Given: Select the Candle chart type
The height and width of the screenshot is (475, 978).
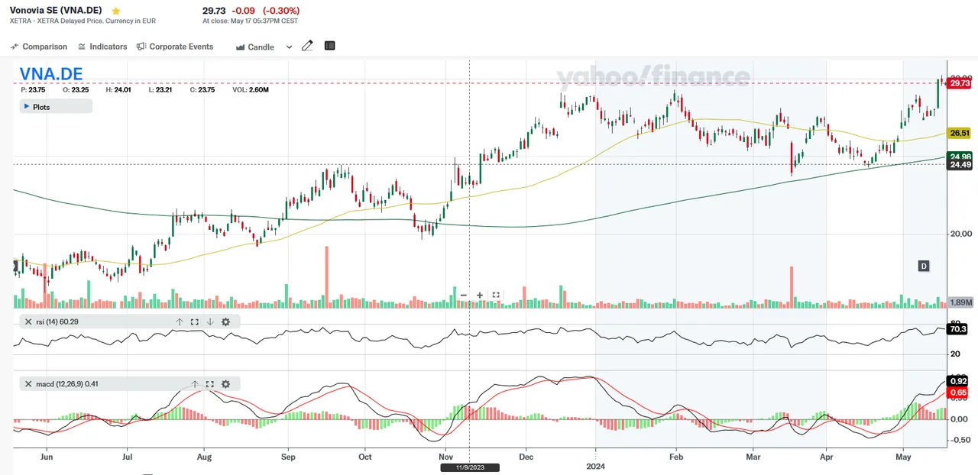Looking at the screenshot, I should (255, 47).
